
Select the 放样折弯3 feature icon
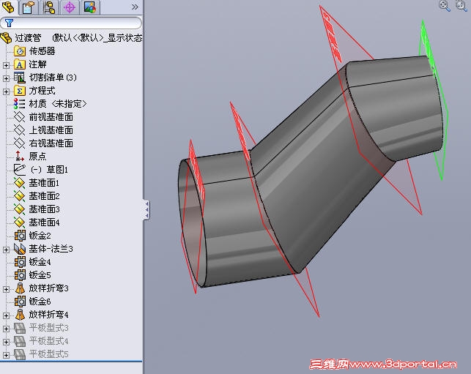[x=20, y=288]
